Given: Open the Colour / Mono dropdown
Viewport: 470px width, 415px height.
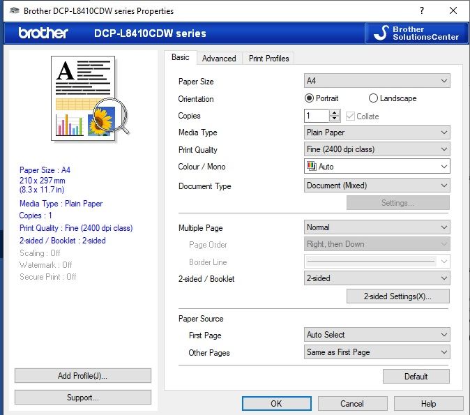Looking at the screenshot, I should point(377,166).
